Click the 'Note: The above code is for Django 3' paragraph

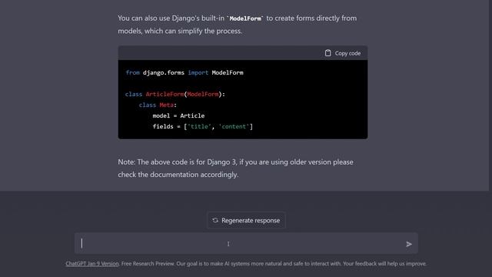[236, 169]
